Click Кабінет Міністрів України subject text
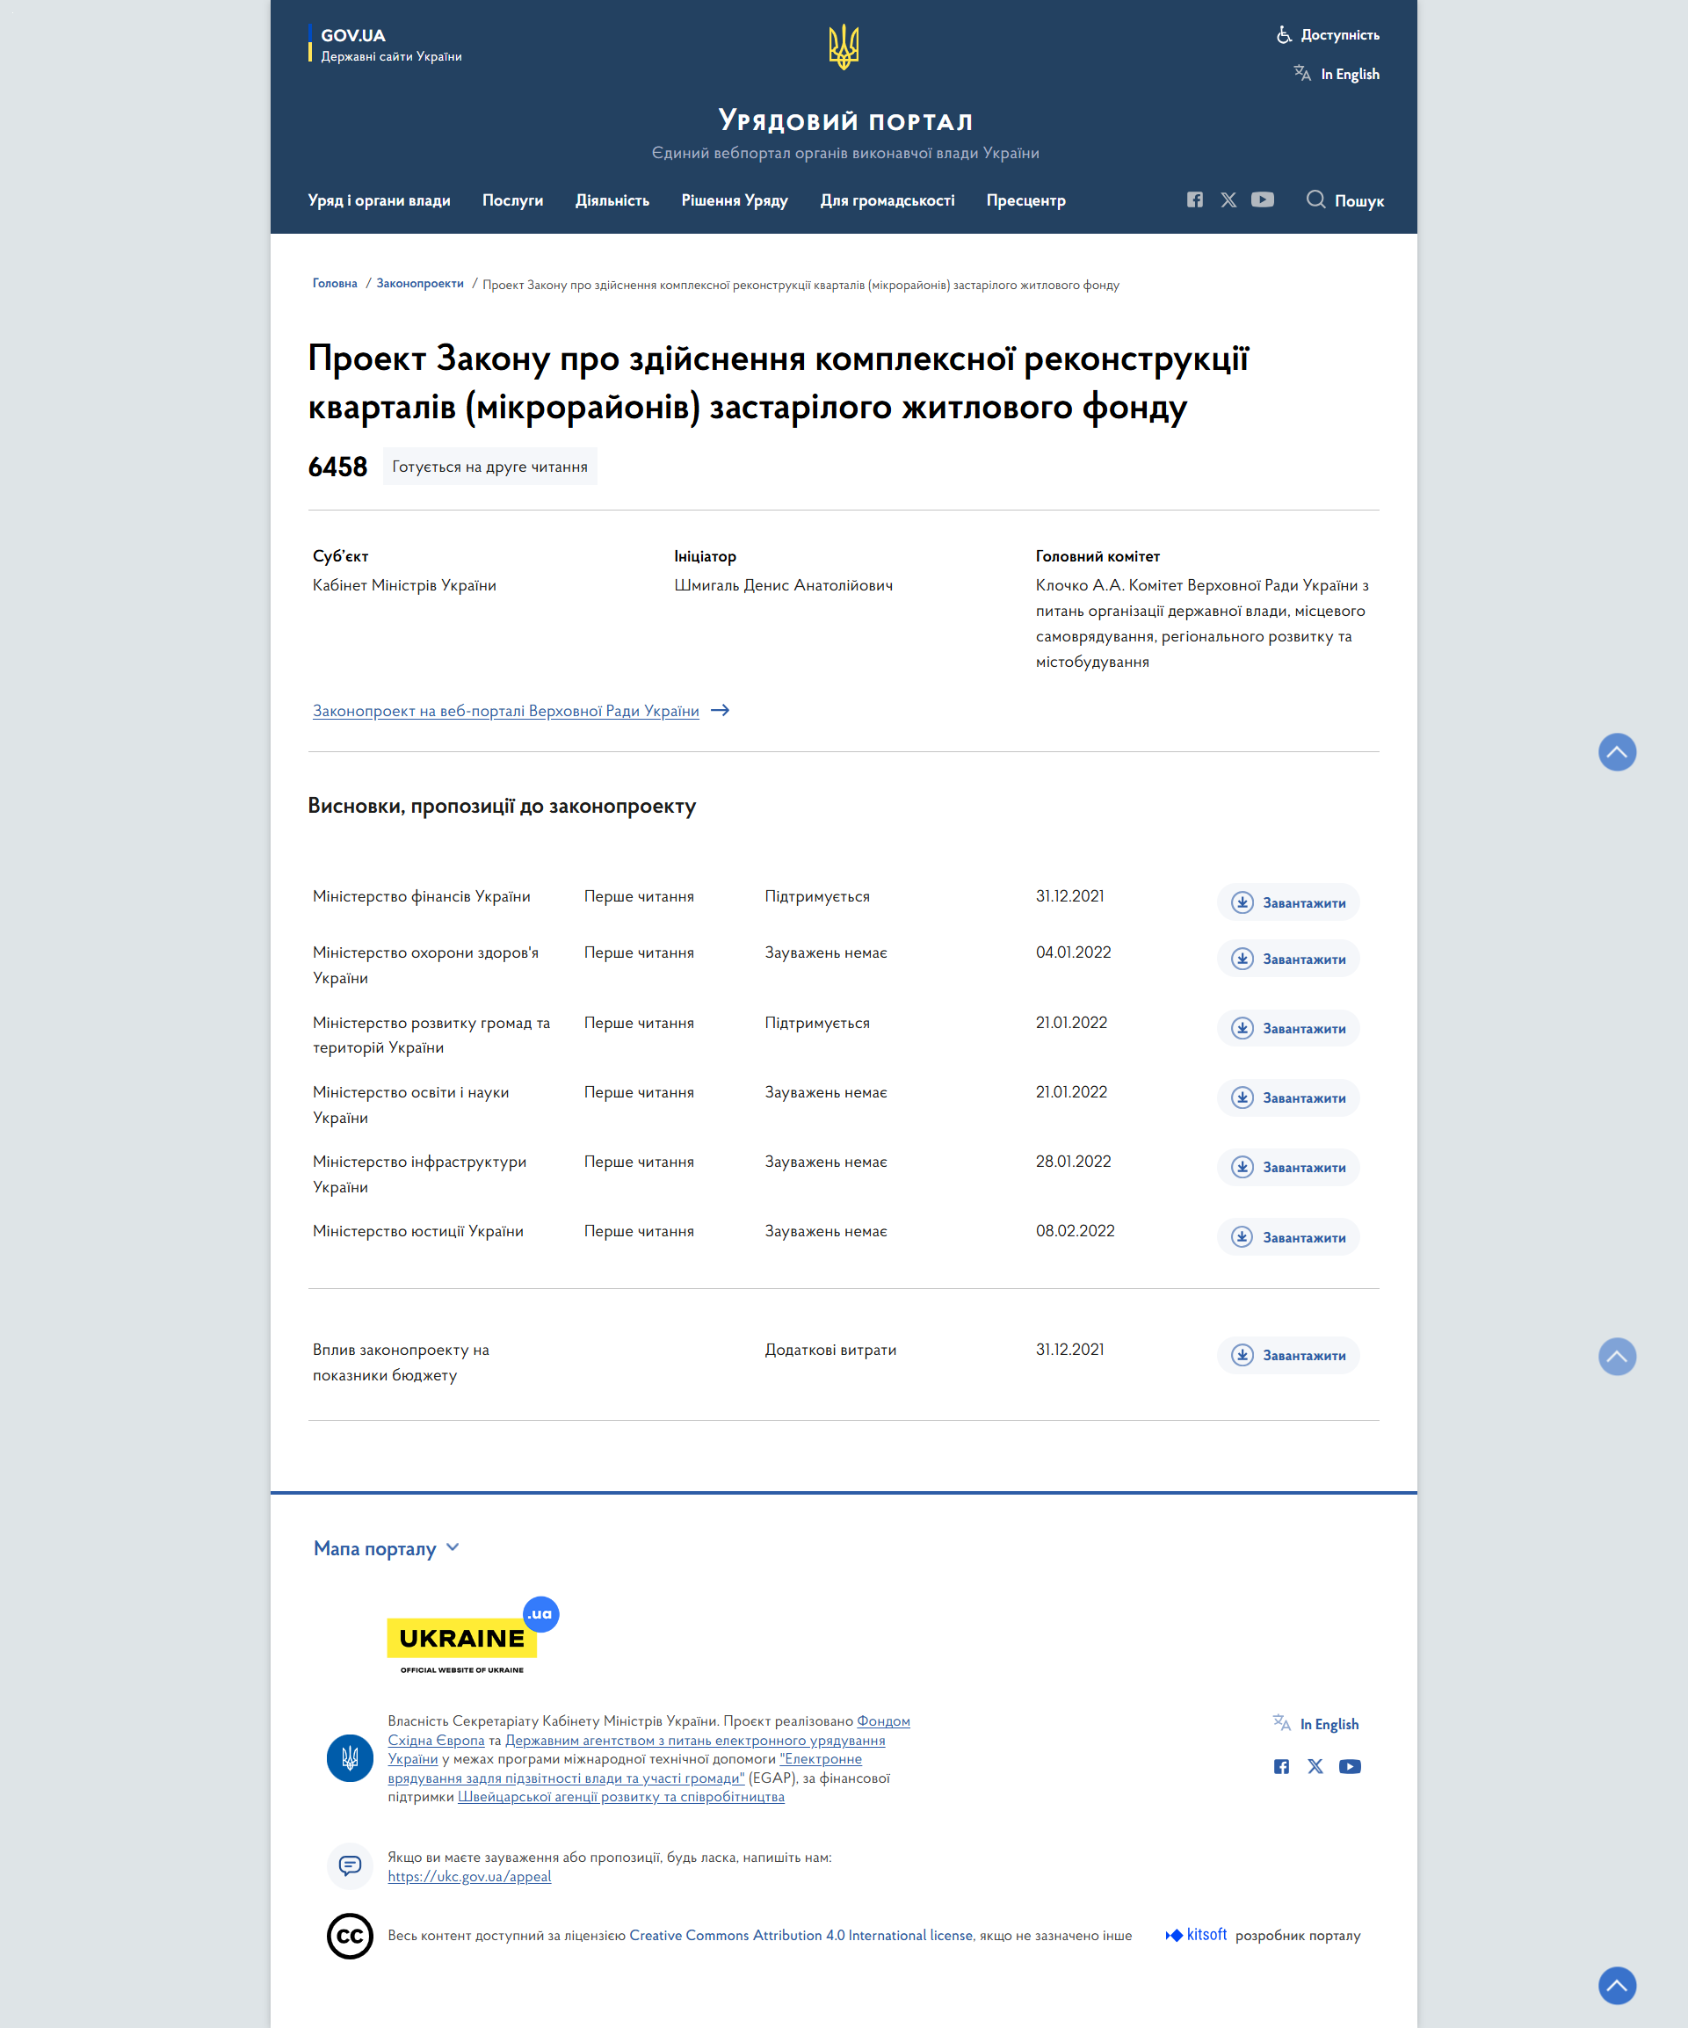Viewport: 1688px width, 2028px height. click(404, 586)
